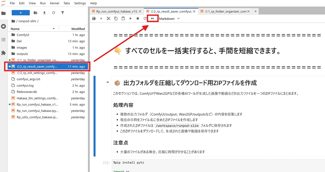Viewport: 325px width, 172px height.
Task: Upload files icon in file browser
Action: 44,13
